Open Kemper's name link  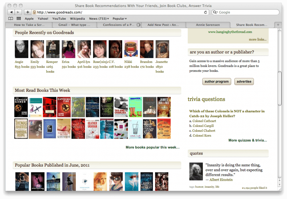pos(52,62)
